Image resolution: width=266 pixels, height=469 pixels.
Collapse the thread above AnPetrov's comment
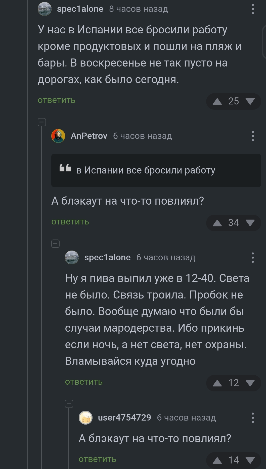pos(42,122)
